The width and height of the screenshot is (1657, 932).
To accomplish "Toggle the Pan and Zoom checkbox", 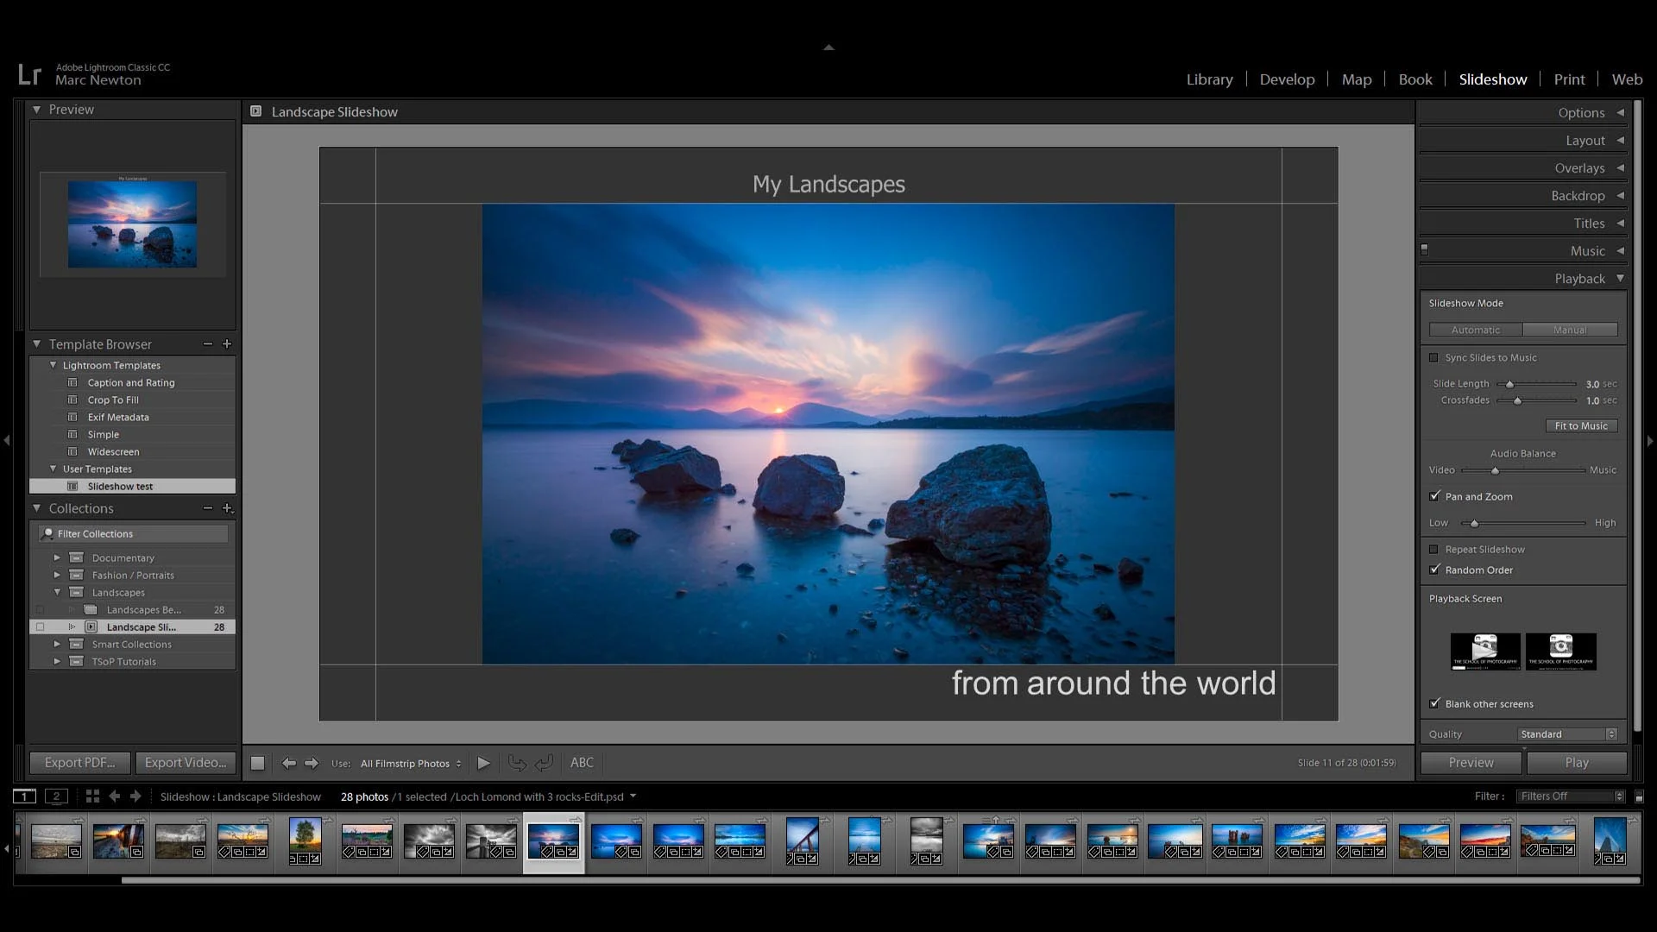I will [x=1434, y=497].
